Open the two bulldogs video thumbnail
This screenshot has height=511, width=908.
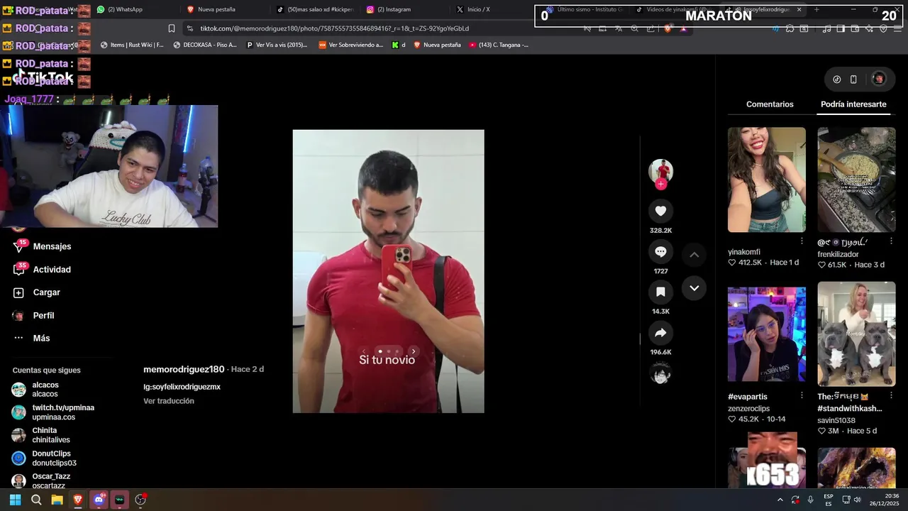click(x=856, y=334)
